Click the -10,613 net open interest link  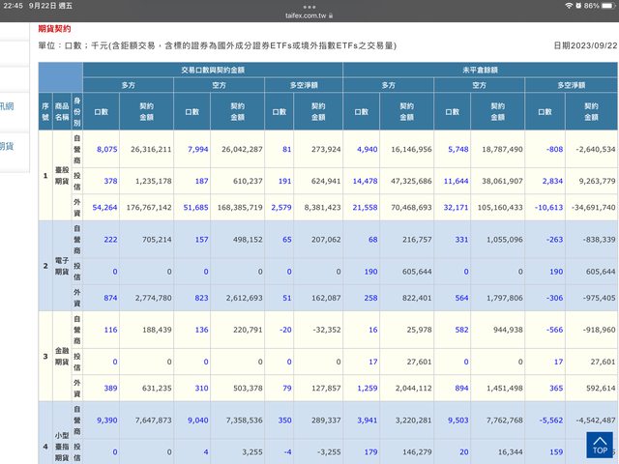tap(548, 207)
